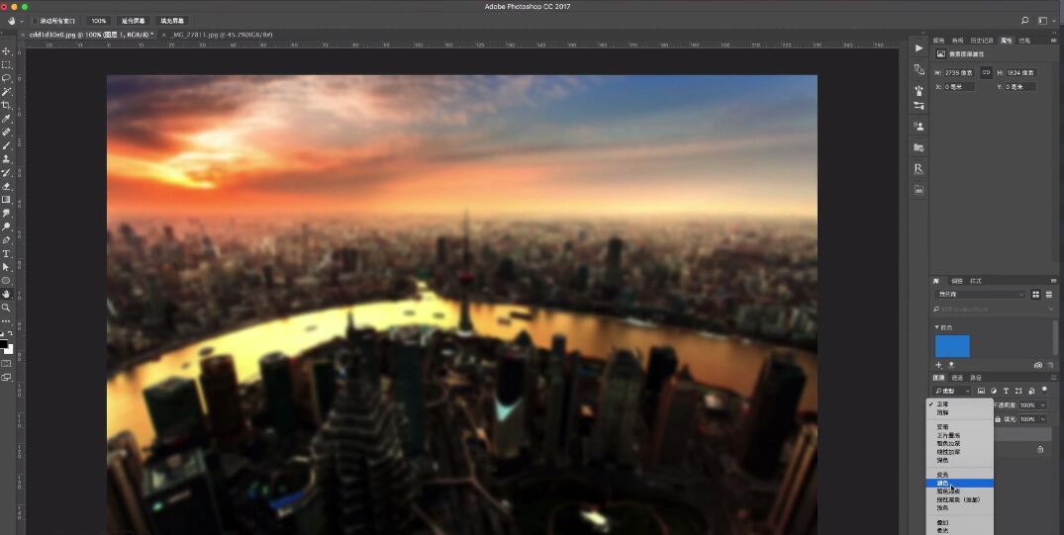Select the Lasso tool

[x=7, y=79]
